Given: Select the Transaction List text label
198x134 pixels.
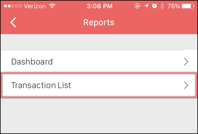Looking at the screenshot, I should pos(41,85).
